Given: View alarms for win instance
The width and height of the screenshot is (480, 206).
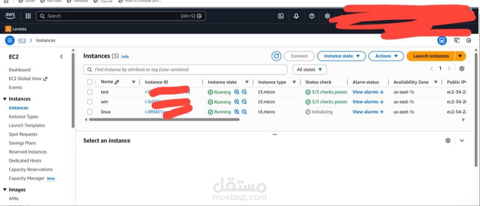Looking at the screenshot, I should point(368,102).
